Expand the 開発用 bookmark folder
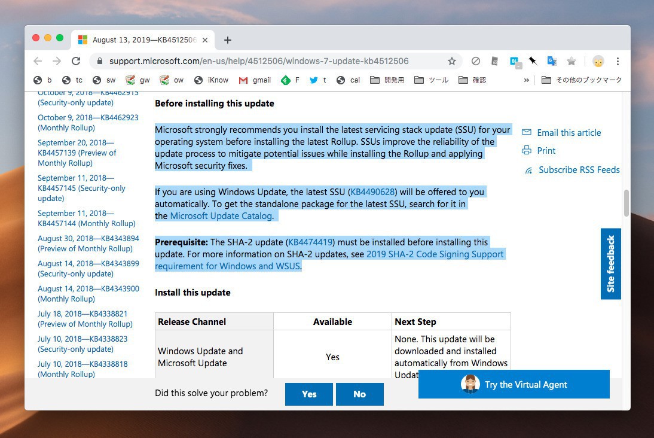The image size is (654, 438). tap(387, 80)
